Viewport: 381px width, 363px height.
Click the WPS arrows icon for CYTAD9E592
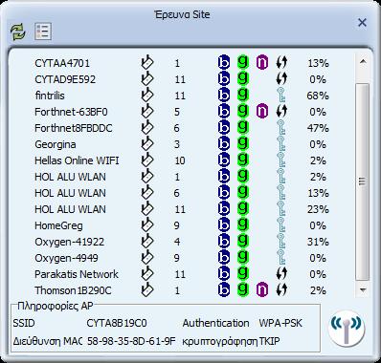click(x=281, y=79)
